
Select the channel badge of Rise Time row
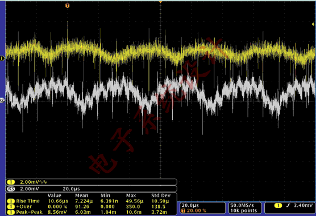click(11, 201)
